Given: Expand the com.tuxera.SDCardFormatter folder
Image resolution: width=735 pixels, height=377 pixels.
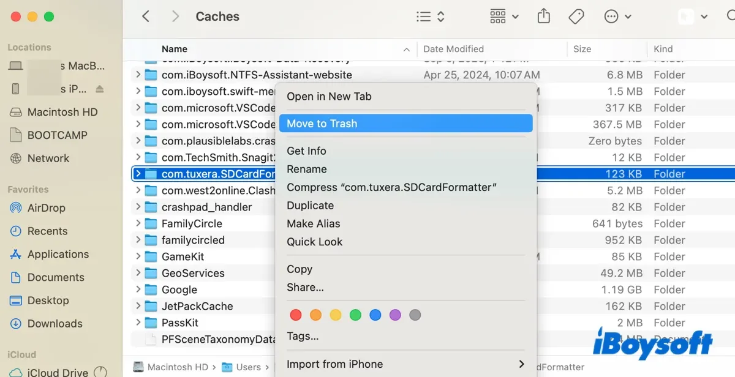Looking at the screenshot, I should (x=138, y=174).
